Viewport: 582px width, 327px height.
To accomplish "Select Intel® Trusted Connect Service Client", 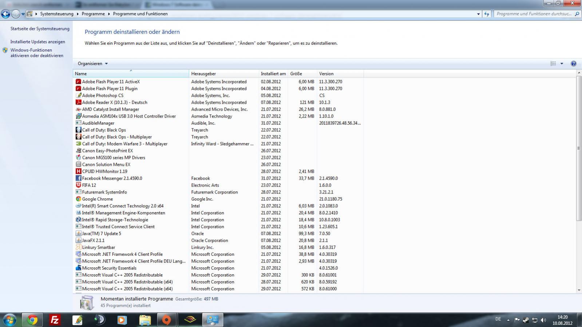I will click(118, 227).
